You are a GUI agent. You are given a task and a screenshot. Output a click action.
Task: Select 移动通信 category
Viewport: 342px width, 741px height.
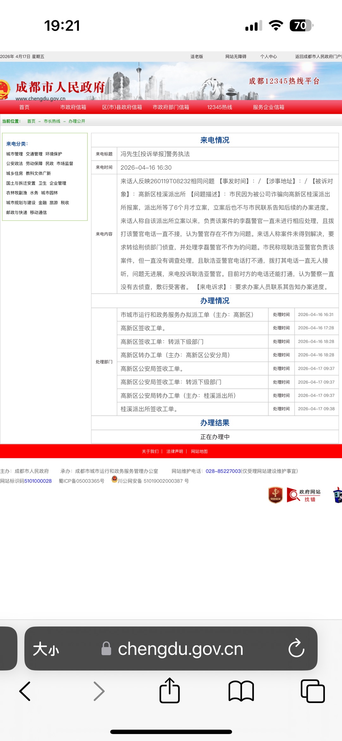(38, 213)
